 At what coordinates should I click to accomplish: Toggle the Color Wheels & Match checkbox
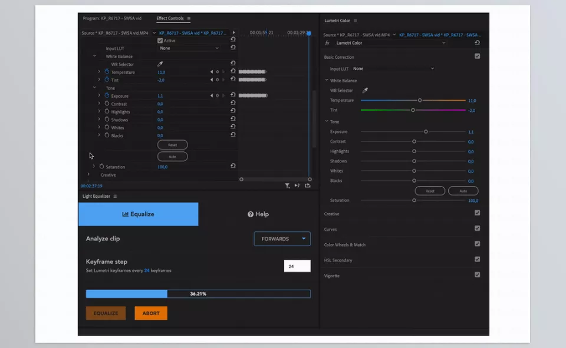(x=477, y=244)
